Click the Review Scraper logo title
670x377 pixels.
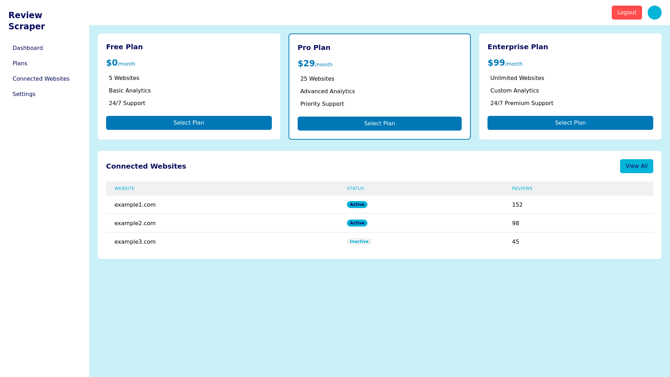pyautogui.click(x=27, y=21)
